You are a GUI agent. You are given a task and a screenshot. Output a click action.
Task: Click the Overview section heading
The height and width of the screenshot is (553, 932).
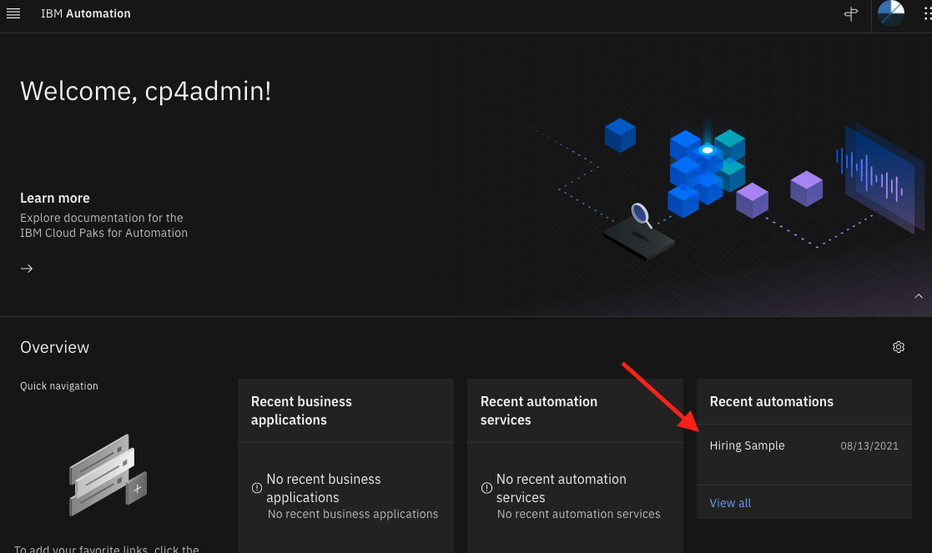tap(55, 347)
